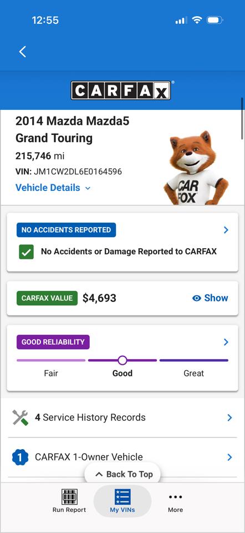Expand 4 Service History Records chevron
245x533 pixels.
point(229,418)
